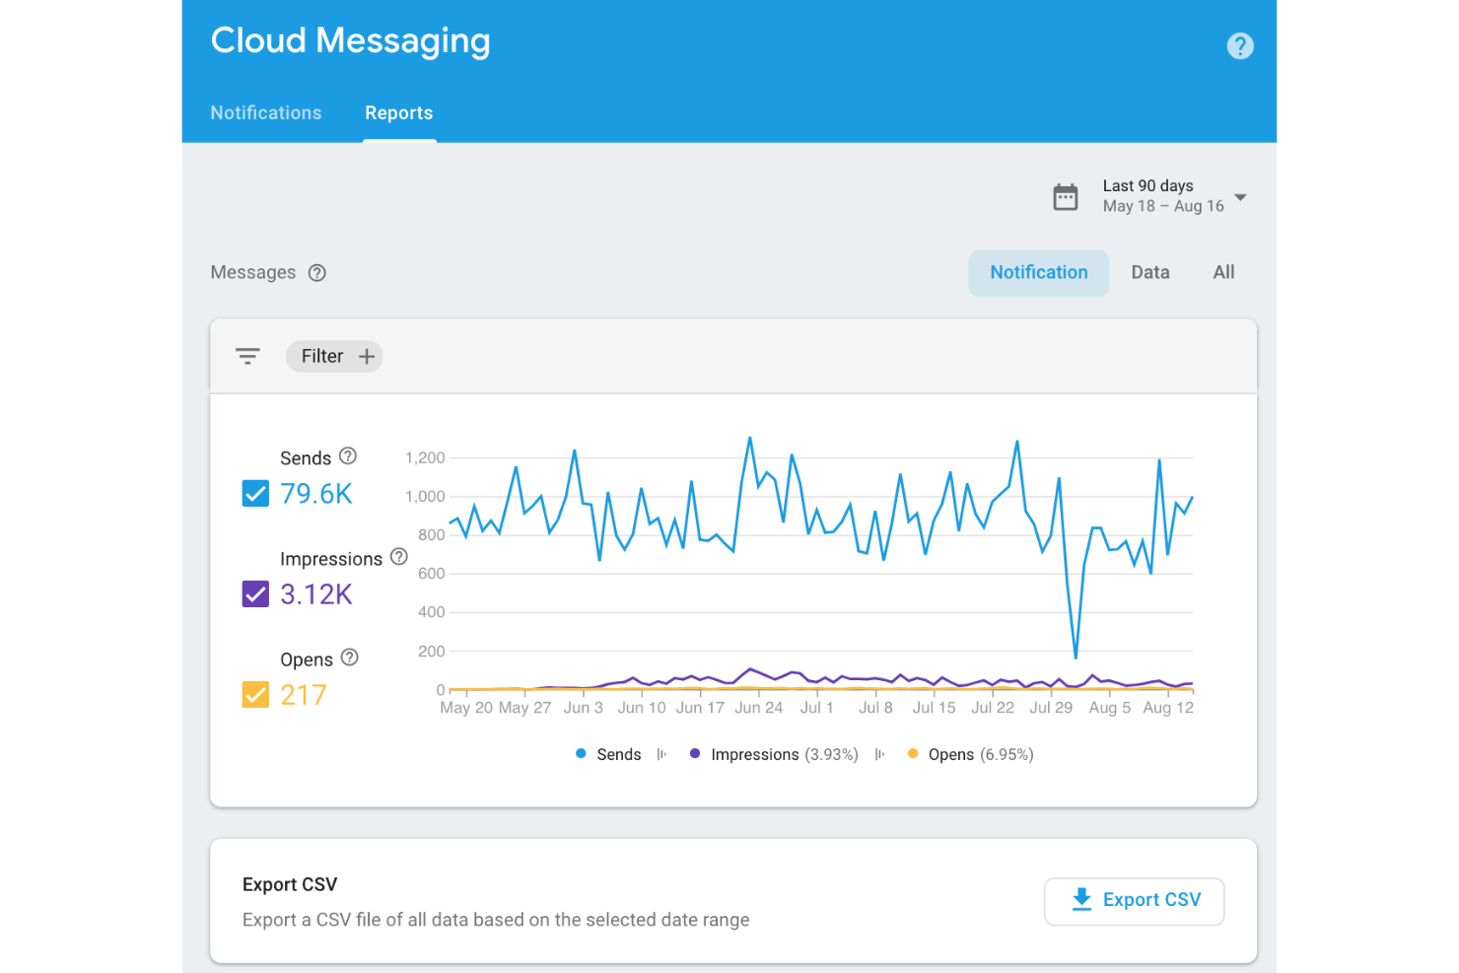Click the filter funnel icon
This screenshot has height=973, width=1459.
point(247,356)
